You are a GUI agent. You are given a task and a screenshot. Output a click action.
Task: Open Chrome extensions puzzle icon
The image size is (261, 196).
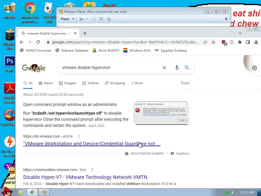(240, 42)
